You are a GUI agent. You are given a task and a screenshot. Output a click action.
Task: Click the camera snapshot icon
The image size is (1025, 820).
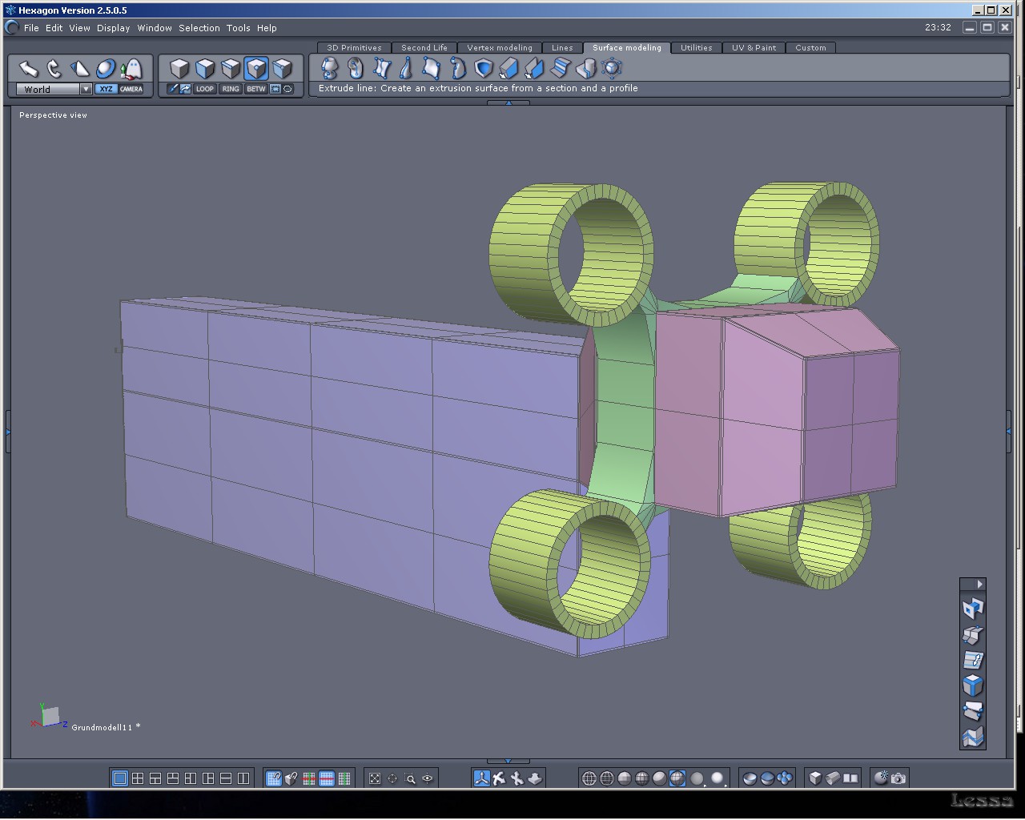898,778
